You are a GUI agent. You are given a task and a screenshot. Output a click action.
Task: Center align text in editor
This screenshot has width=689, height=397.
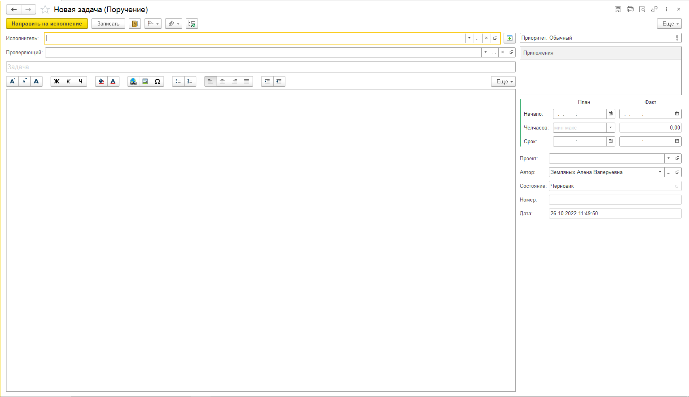(223, 81)
